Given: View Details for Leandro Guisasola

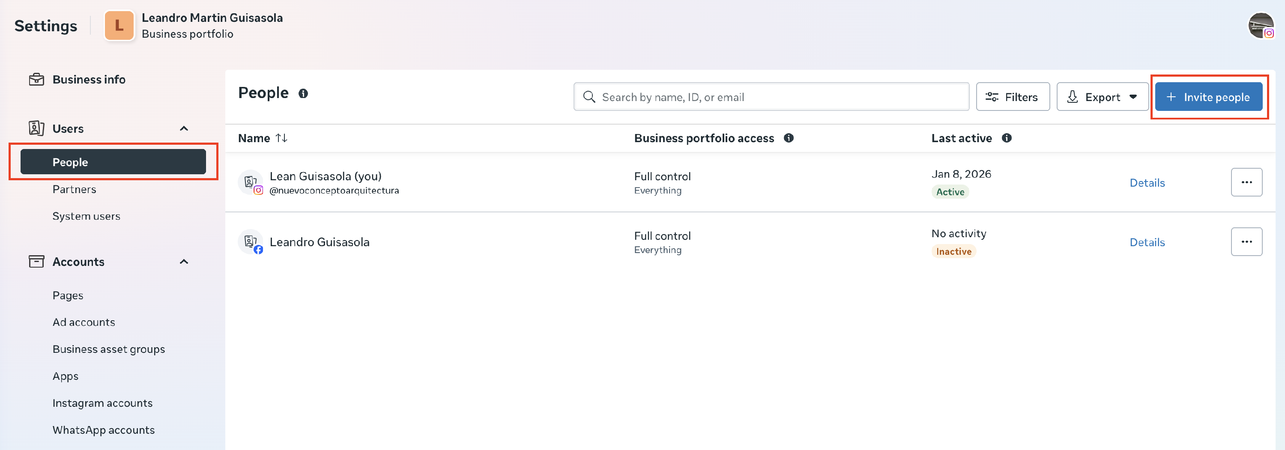Looking at the screenshot, I should (1147, 242).
